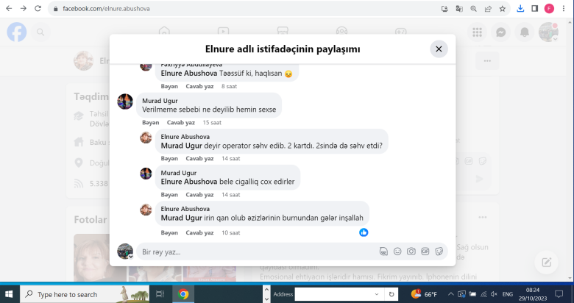Expand the commenter profile switcher beside the comment box
Screen dimensions: 574x303
(x=130, y=256)
